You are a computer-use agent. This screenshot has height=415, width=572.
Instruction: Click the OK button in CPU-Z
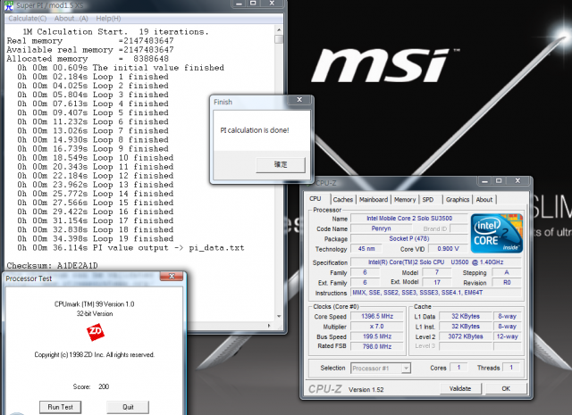tap(506, 388)
